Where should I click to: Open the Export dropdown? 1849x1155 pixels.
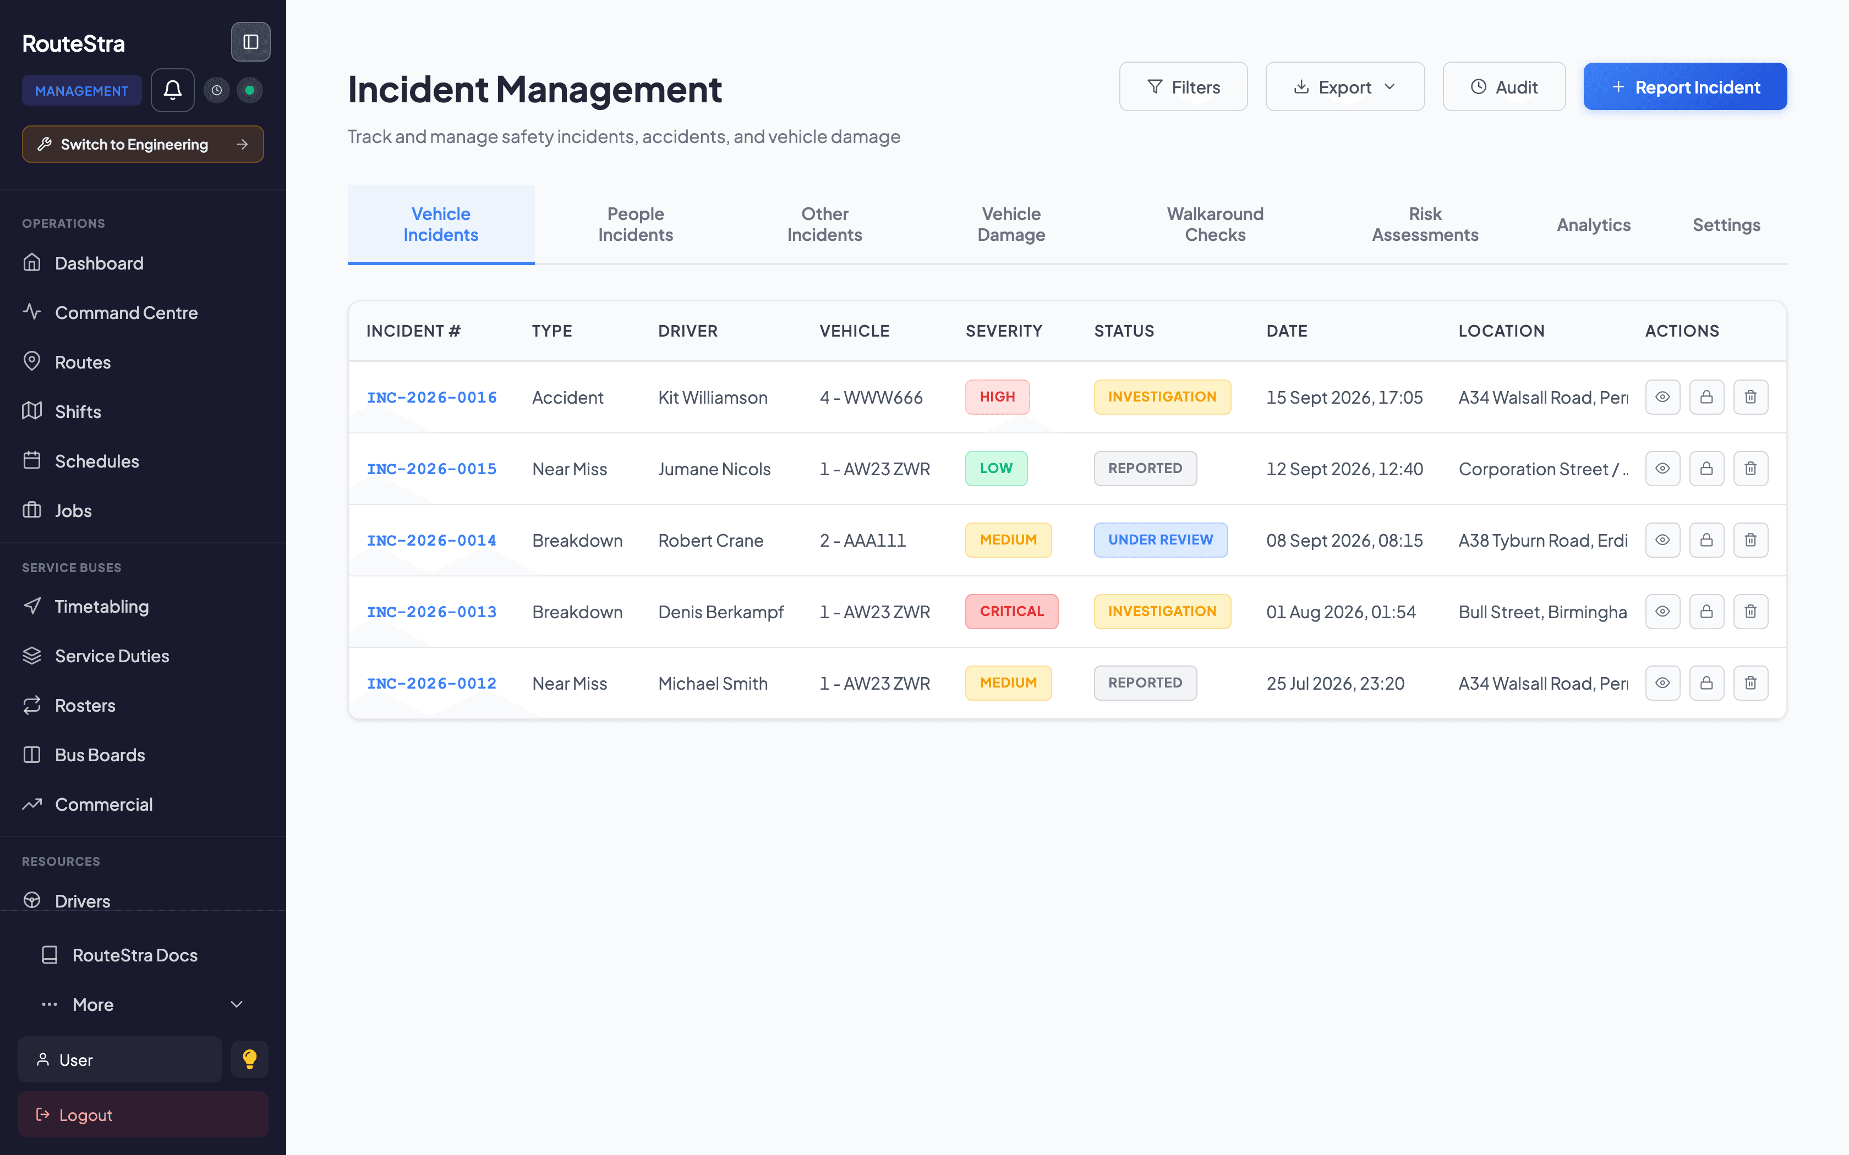1345,87
